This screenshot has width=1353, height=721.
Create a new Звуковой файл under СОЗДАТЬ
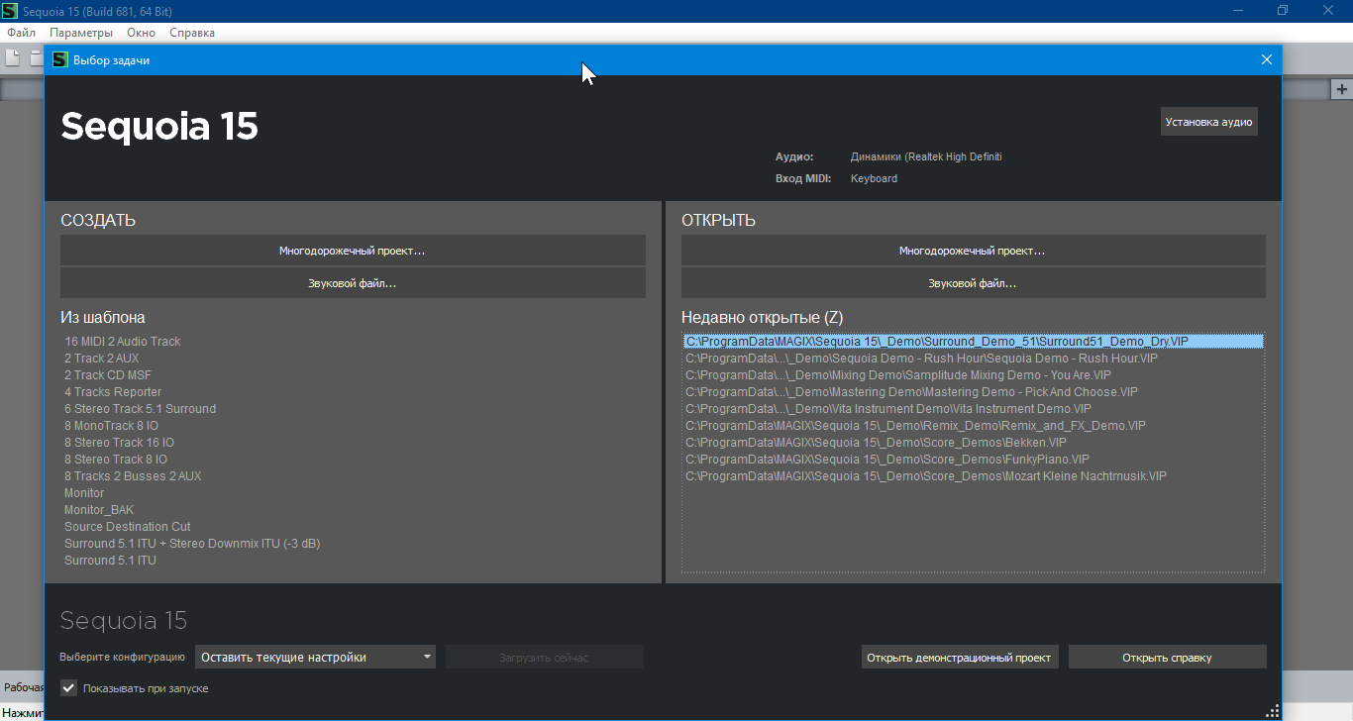[353, 283]
